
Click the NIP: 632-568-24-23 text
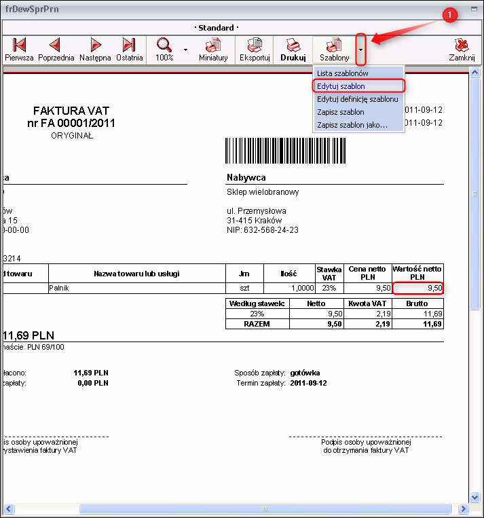(x=262, y=230)
